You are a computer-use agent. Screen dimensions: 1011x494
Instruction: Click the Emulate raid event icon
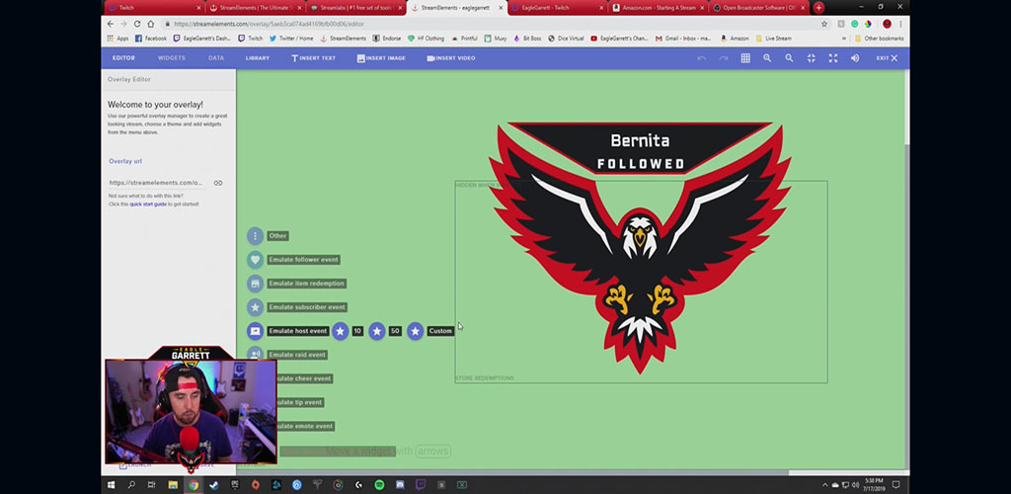point(256,354)
